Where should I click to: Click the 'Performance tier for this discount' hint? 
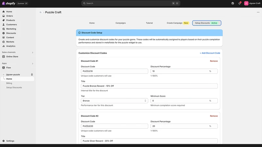point(97,106)
